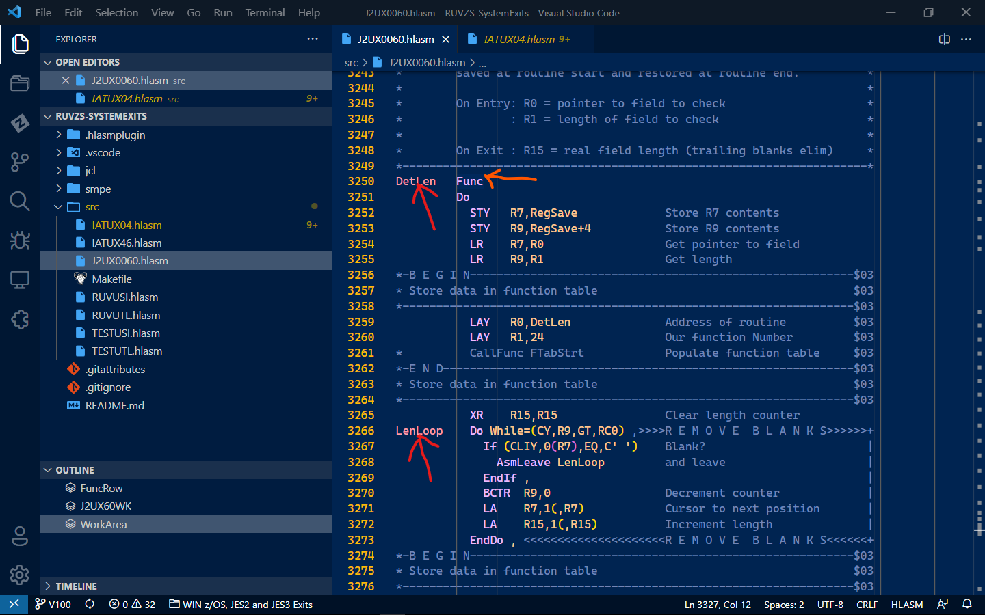Click the remote window indicator in status bar
985x615 pixels.
(14, 605)
